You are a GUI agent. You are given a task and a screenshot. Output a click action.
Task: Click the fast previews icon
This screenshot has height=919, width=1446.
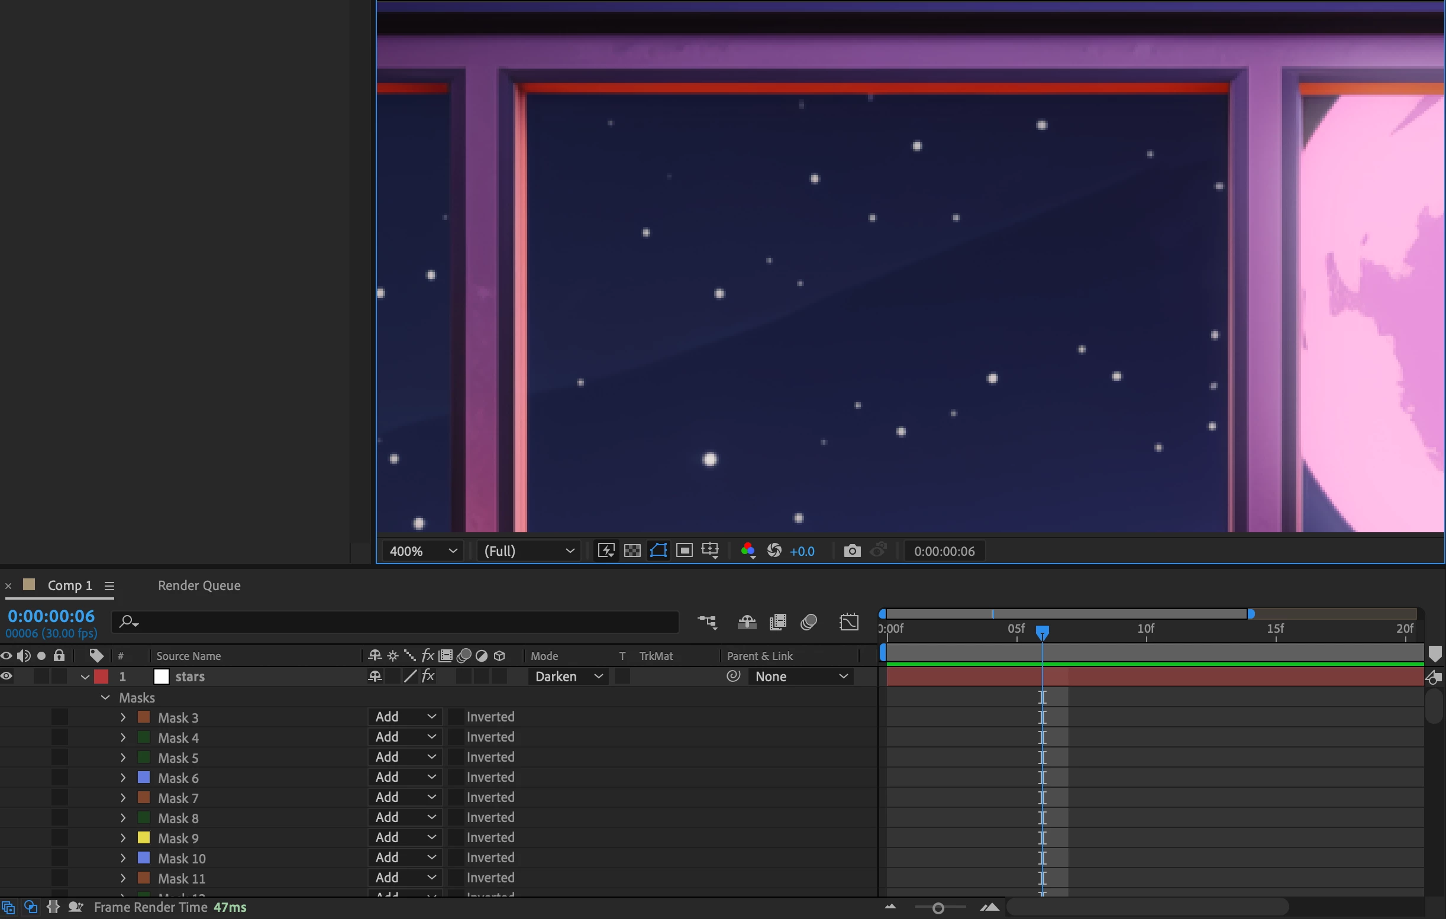coord(606,551)
